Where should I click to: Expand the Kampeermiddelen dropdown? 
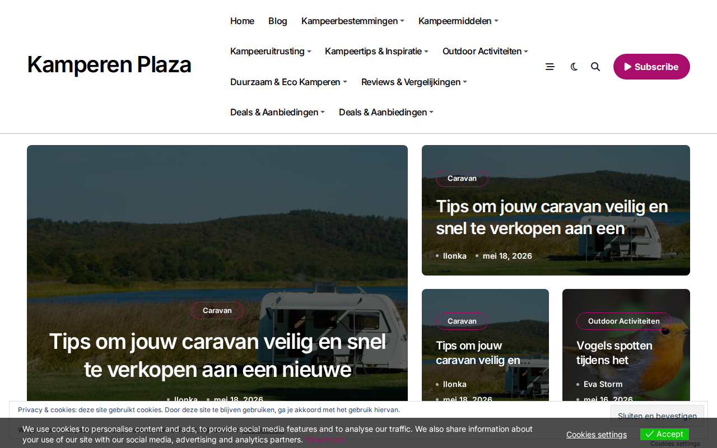click(458, 21)
